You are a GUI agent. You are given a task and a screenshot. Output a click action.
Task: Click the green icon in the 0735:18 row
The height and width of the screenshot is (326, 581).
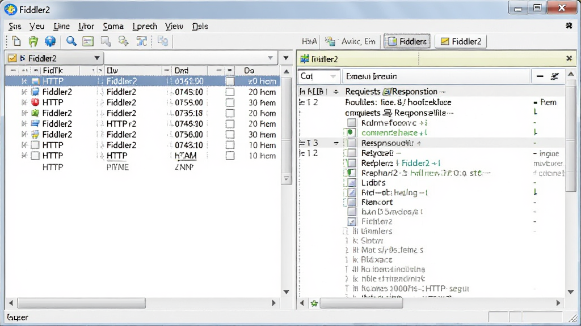click(35, 113)
